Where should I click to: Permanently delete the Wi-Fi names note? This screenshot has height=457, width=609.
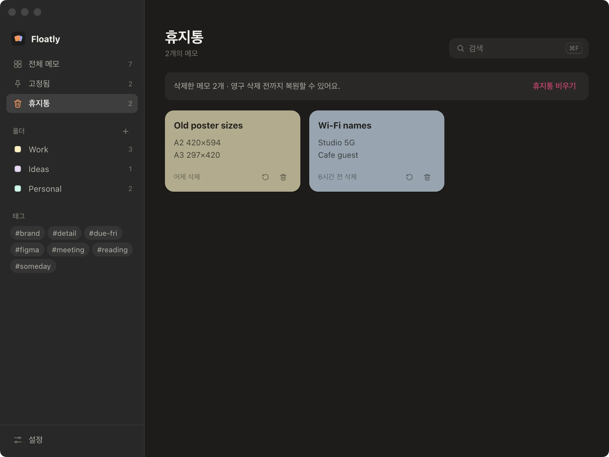pyautogui.click(x=427, y=177)
